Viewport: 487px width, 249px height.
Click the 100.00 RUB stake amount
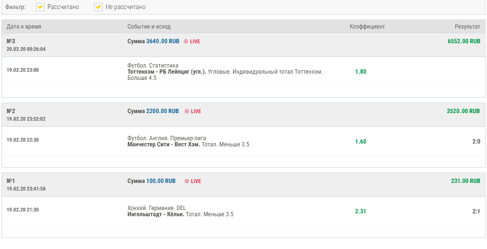[x=161, y=181]
